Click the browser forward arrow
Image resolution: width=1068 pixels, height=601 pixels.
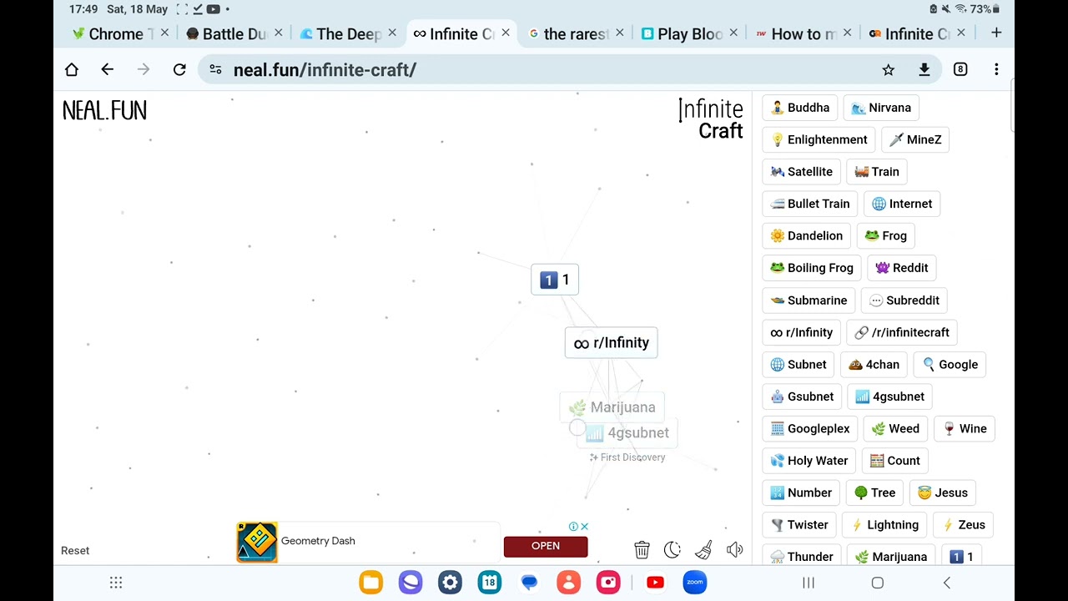coord(144,69)
